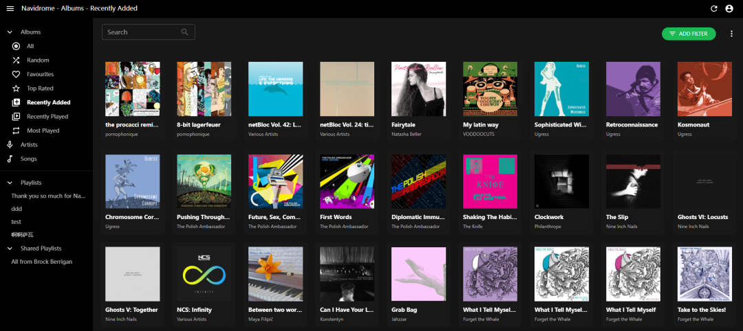Viewport: 743px width, 331px height.
Task: Click the Top Rated star icon
Action: 16,89
